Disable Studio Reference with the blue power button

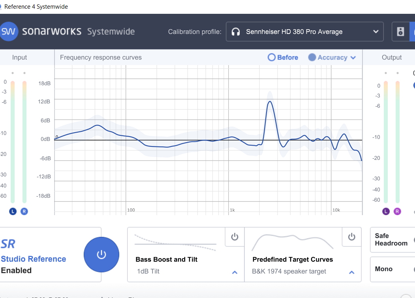point(101,255)
